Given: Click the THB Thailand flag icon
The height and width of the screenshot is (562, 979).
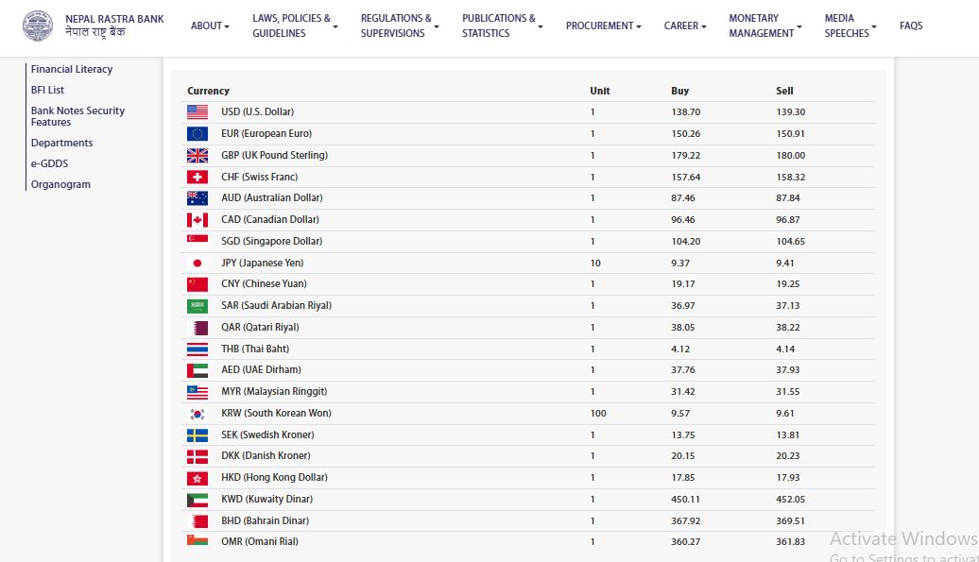Looking at the screenshot, I should point(198,349).
